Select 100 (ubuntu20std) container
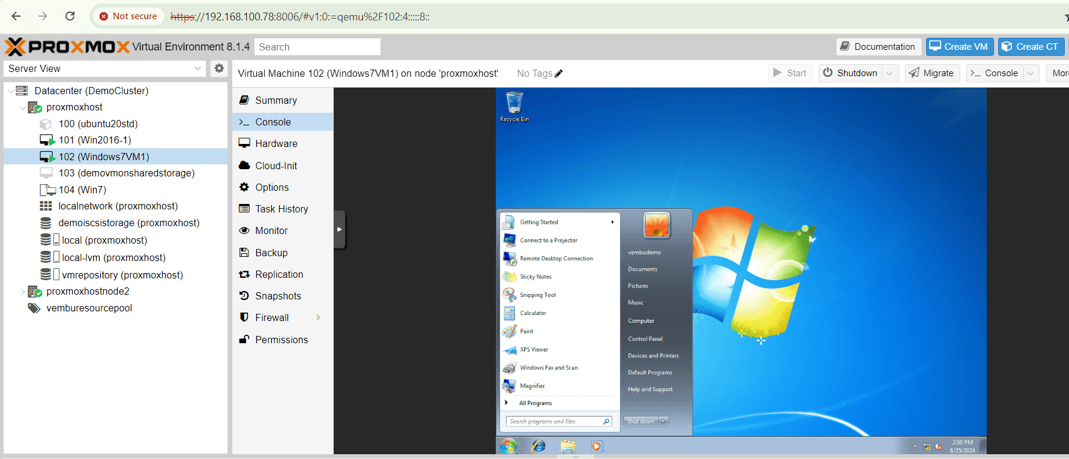Viewport: 1069px width, 459px height. point(115,124)
